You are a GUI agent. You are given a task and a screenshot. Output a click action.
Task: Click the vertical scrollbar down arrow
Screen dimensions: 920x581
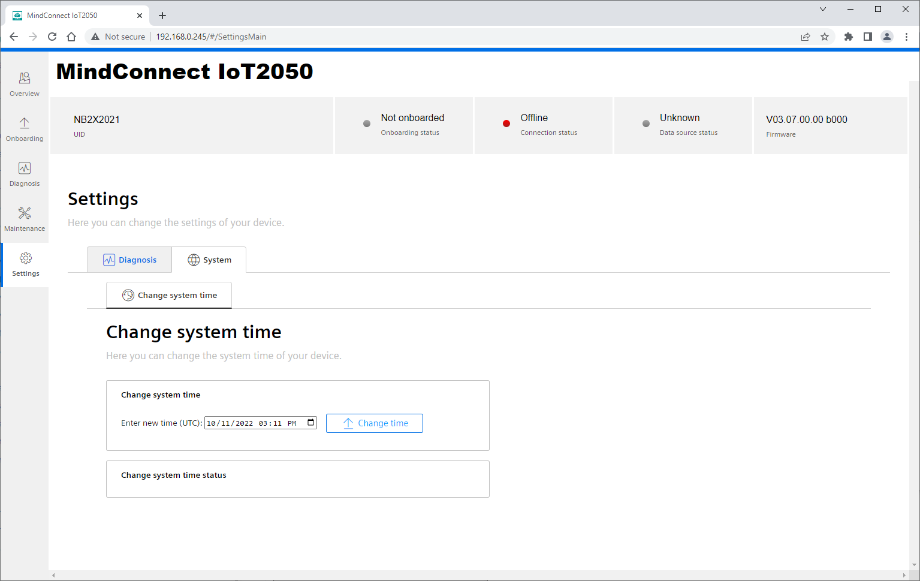tap(915, 565)
